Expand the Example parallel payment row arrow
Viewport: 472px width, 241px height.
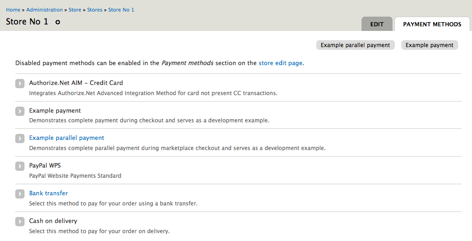(20, 138)
